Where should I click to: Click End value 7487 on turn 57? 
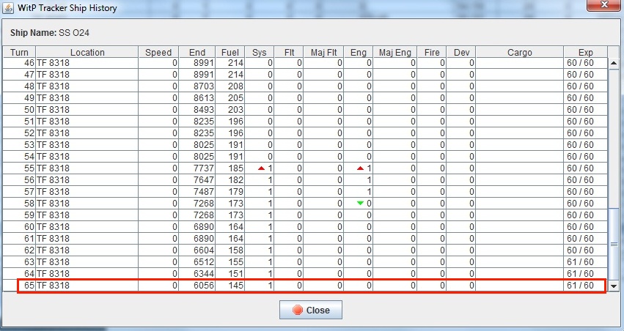coord(204,192)
